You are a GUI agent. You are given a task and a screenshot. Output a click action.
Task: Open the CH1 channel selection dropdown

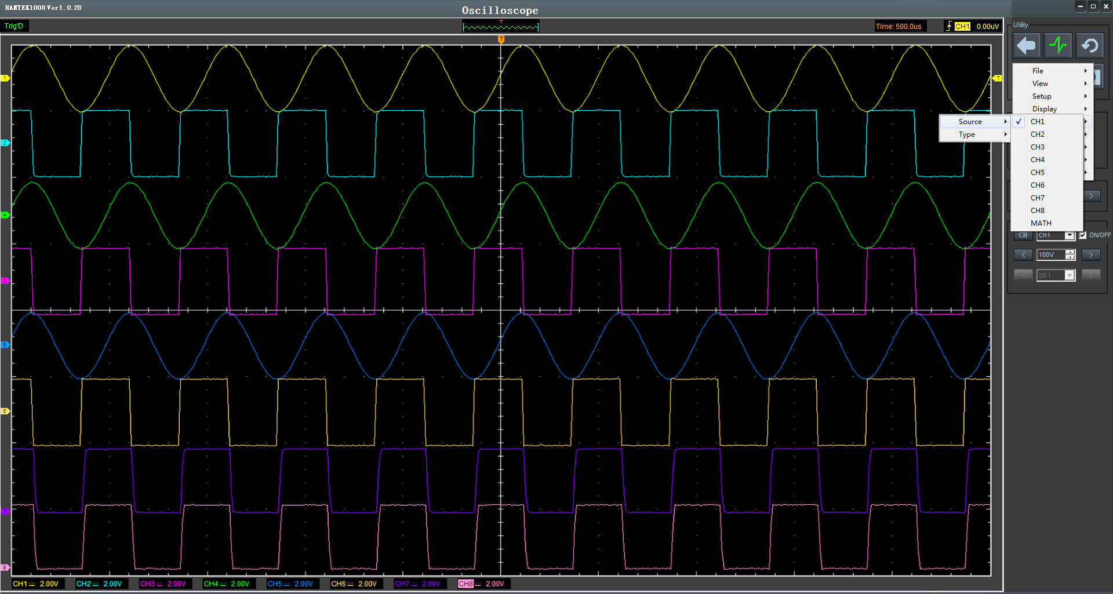pos(1070,235)
